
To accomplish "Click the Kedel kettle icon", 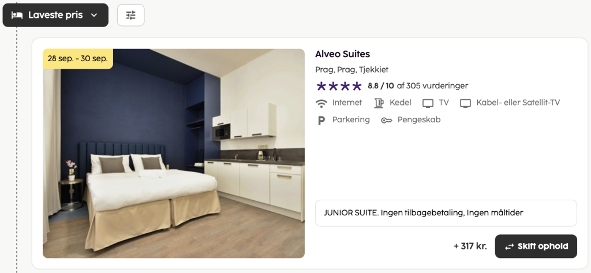I will coord(379,103).
